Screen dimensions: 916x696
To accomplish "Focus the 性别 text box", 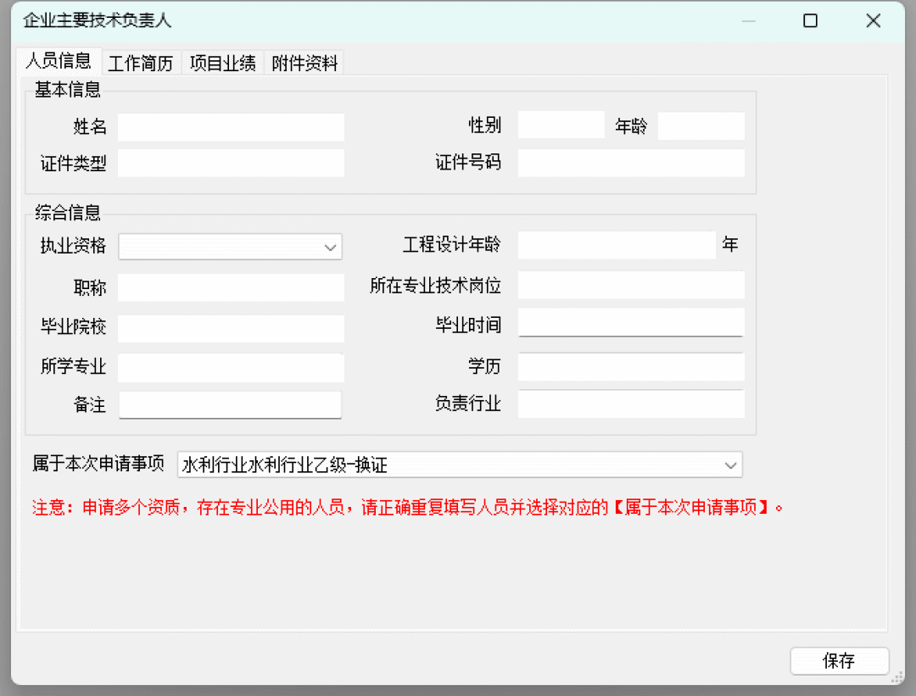I will click(x=561, y=125).
